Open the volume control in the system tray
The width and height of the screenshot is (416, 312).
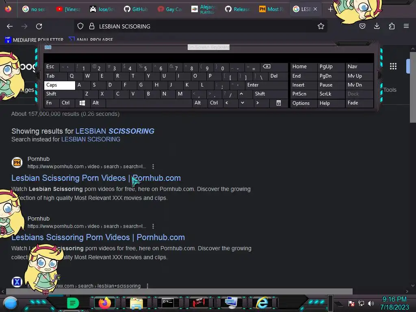(371, 303)
